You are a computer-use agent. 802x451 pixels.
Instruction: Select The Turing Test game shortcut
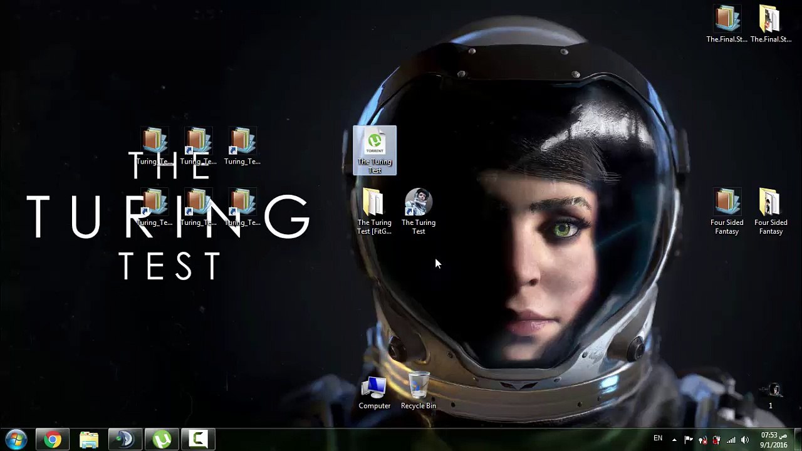[419, 212]
